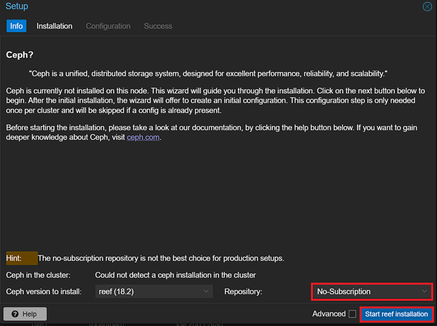Close the Setup dialog with the X icon
437x326 pixels.
tap(427, 6)
